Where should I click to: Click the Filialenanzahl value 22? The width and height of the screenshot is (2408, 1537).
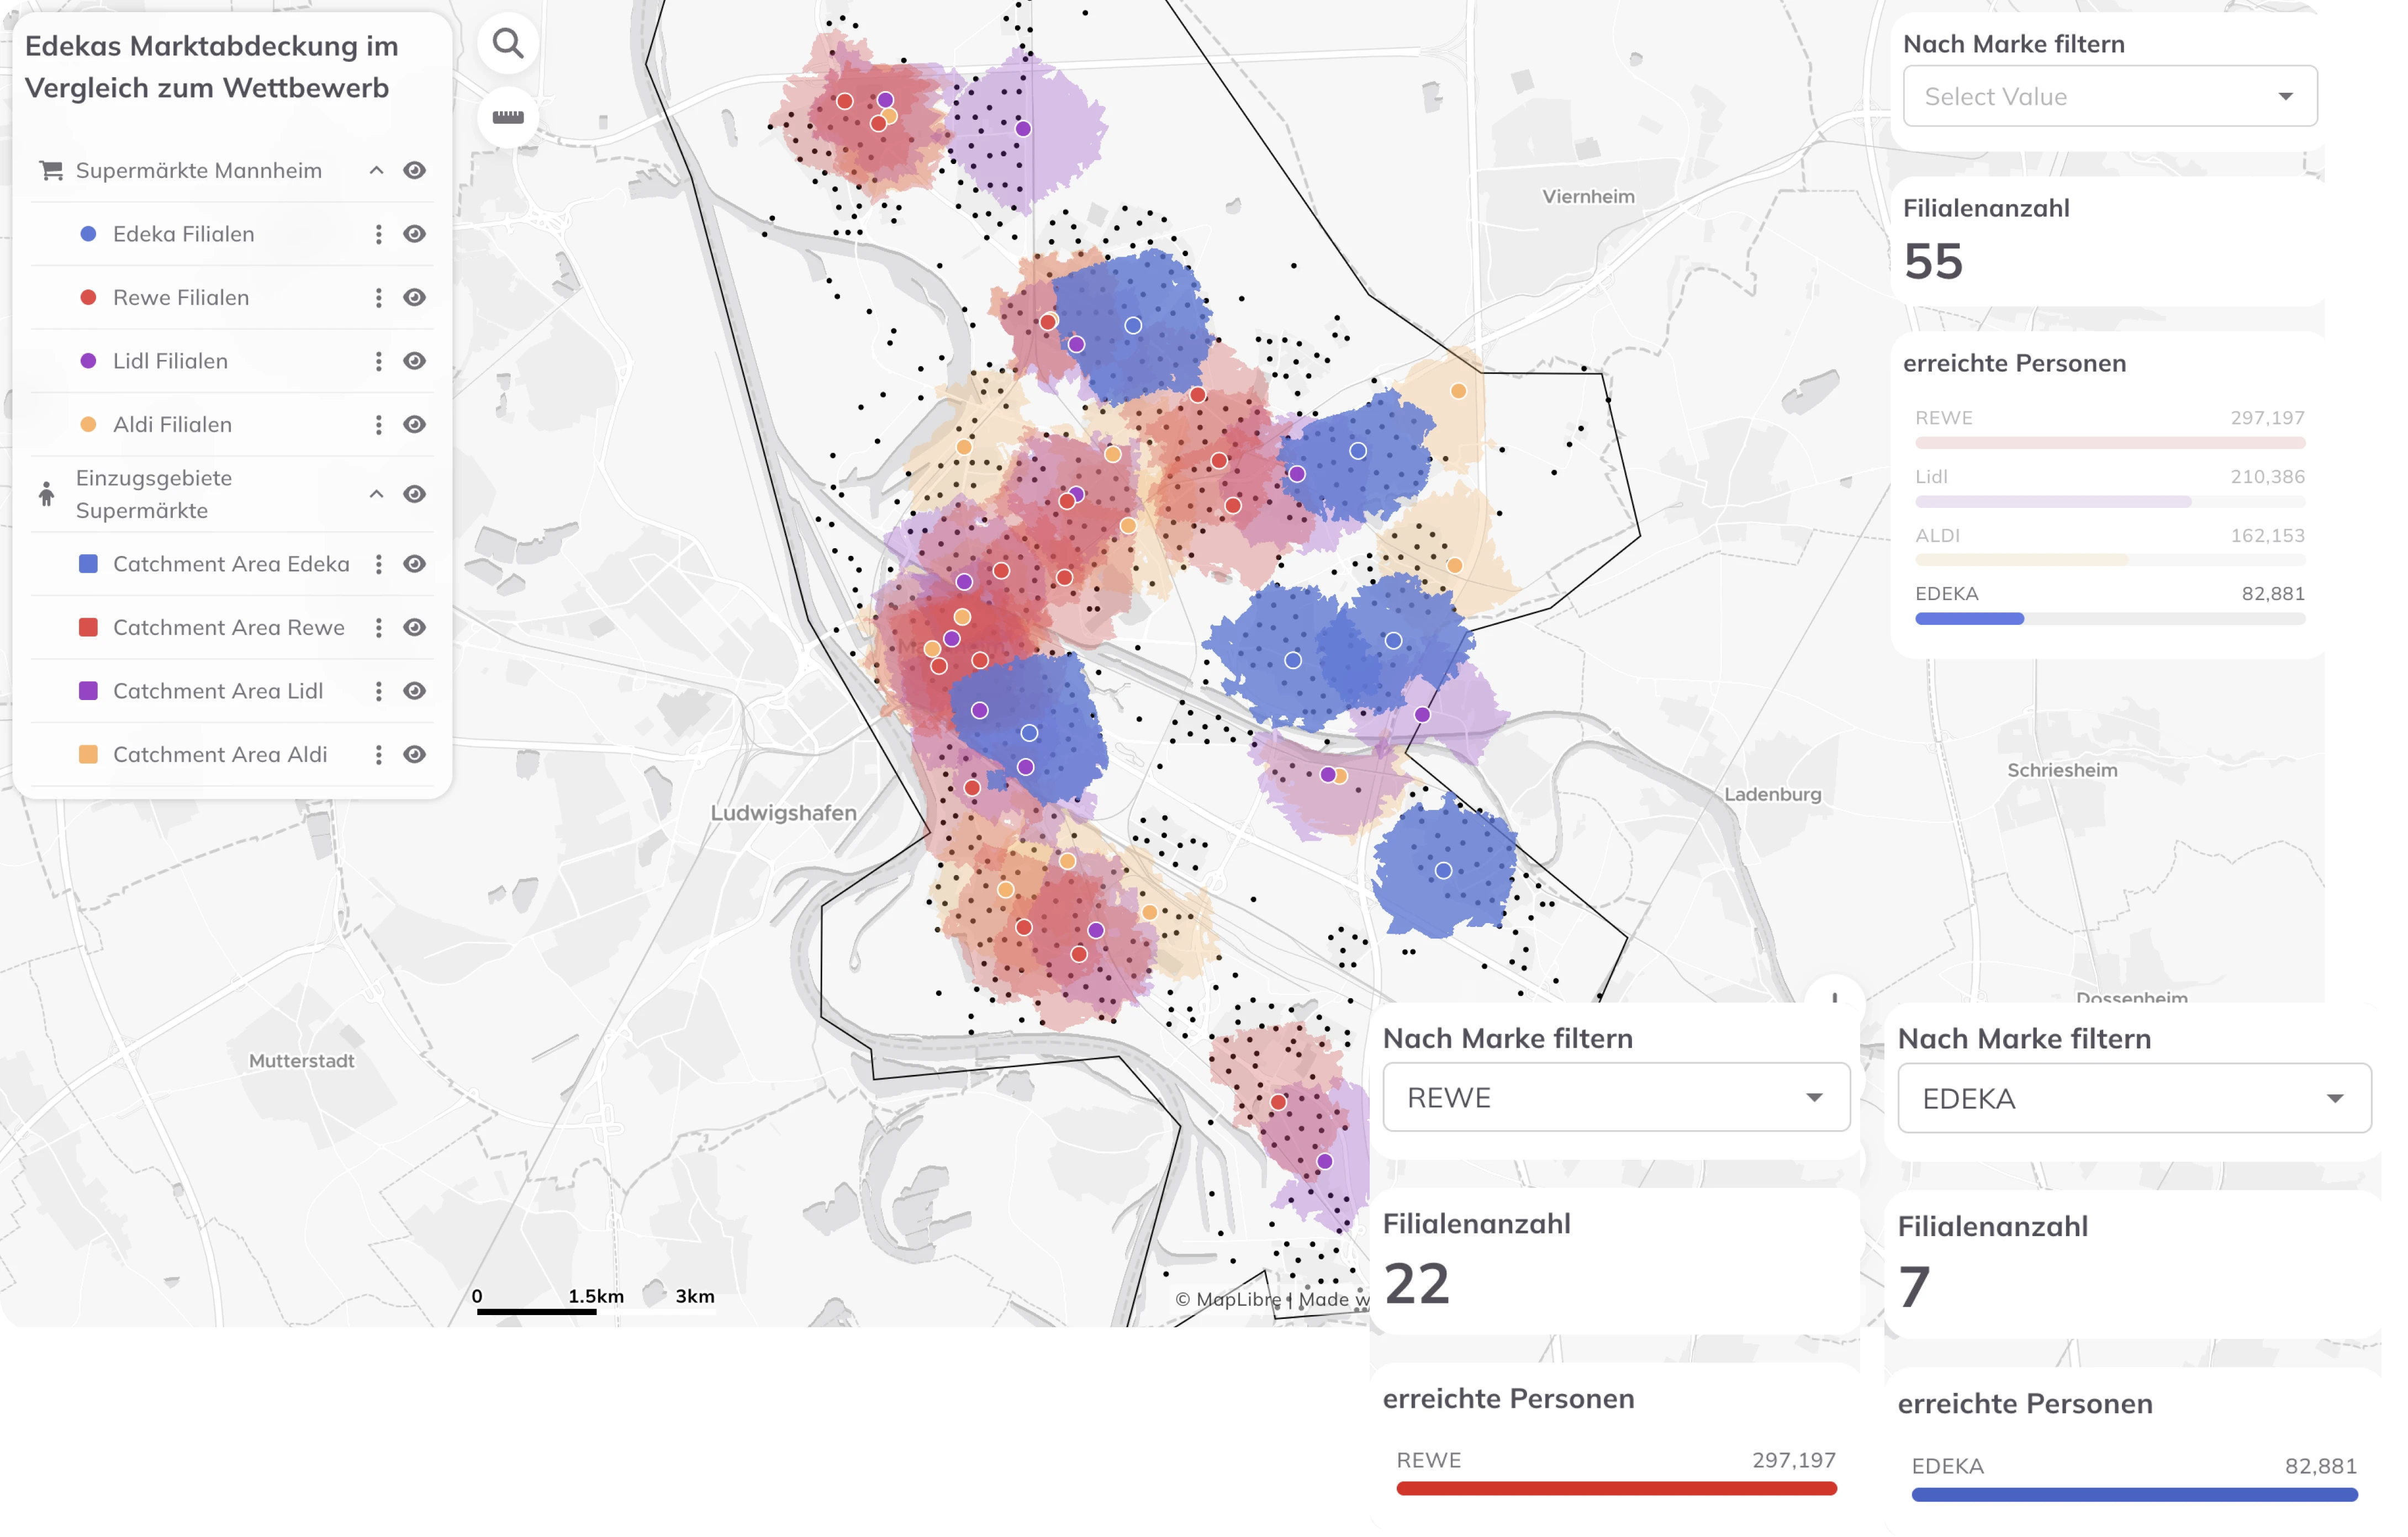point(1416,1284)
